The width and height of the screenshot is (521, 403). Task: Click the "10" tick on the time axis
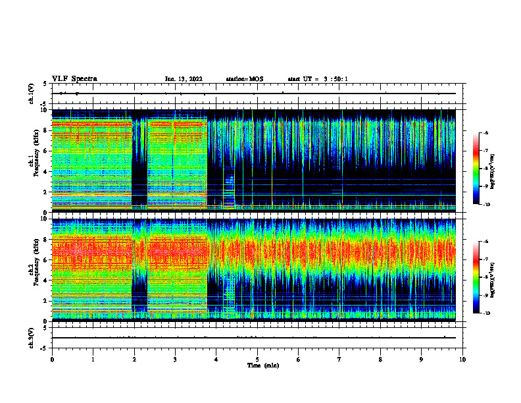click(x=462, y=360)
